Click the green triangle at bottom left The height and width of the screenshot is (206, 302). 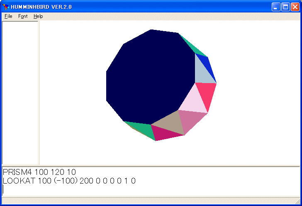click(x=144, y=128)
